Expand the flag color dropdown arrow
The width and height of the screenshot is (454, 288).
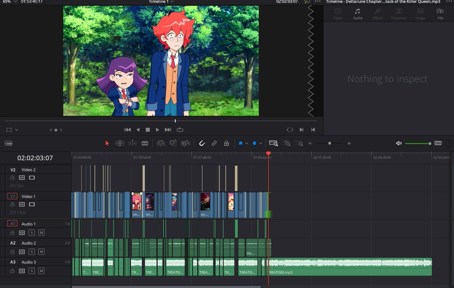pyautogui.click(x=247, y=143)
